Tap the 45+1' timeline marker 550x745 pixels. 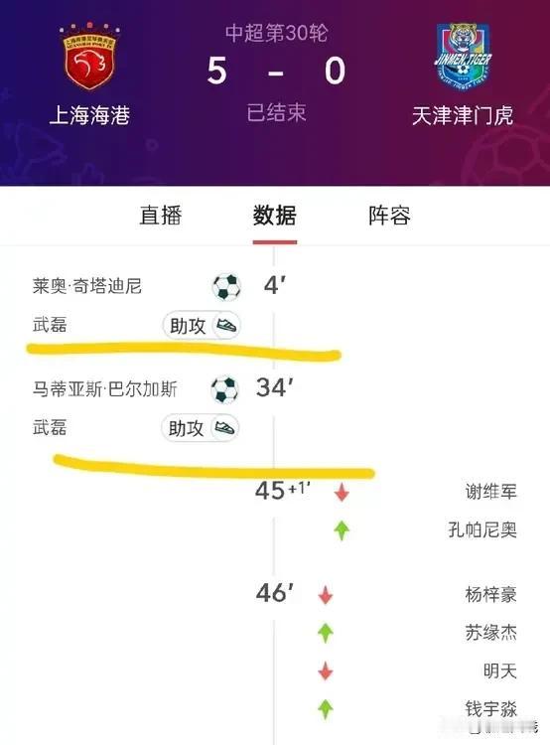tap(283, 491)
